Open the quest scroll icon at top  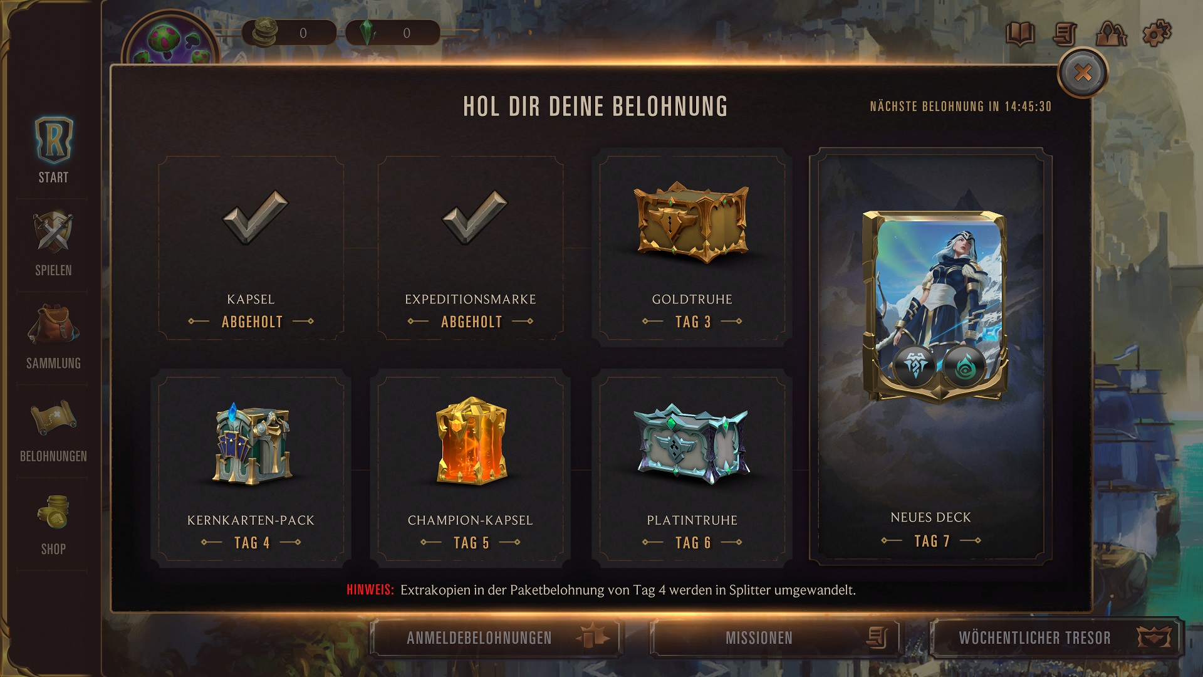(x=1065, y=34)
